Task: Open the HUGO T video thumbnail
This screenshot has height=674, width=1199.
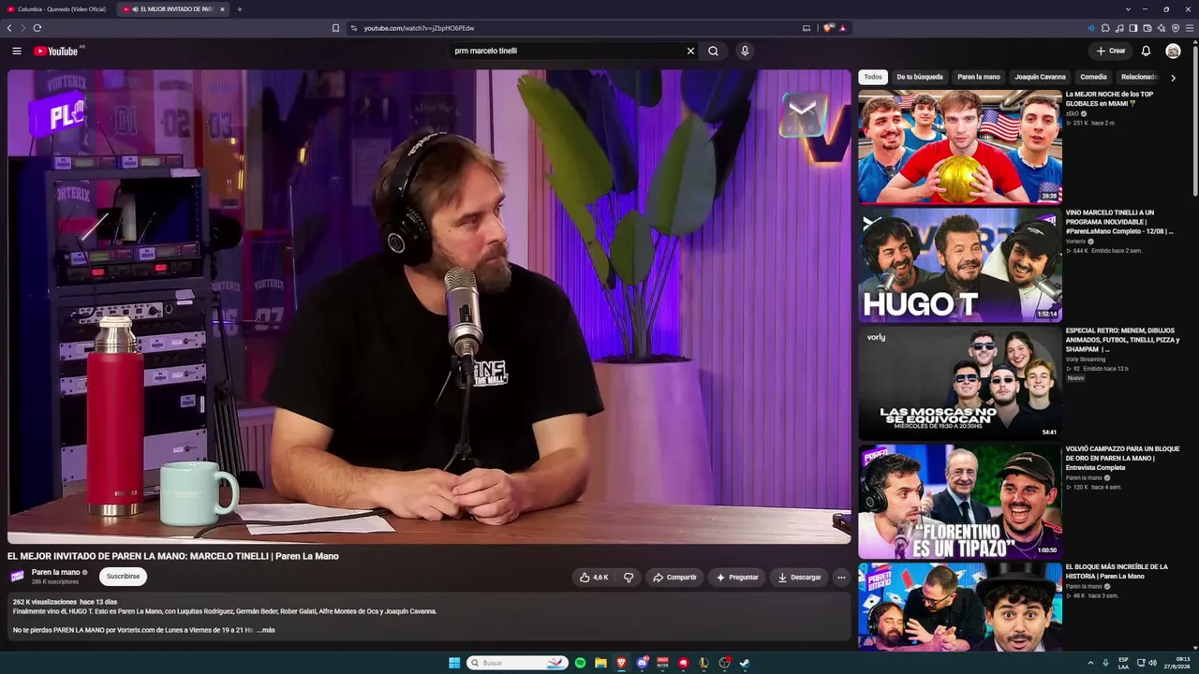Action: coord(960,264)
